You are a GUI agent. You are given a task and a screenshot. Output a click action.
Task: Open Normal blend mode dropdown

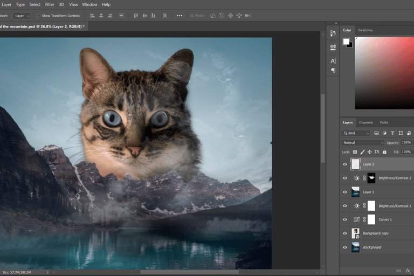(362, 143)
